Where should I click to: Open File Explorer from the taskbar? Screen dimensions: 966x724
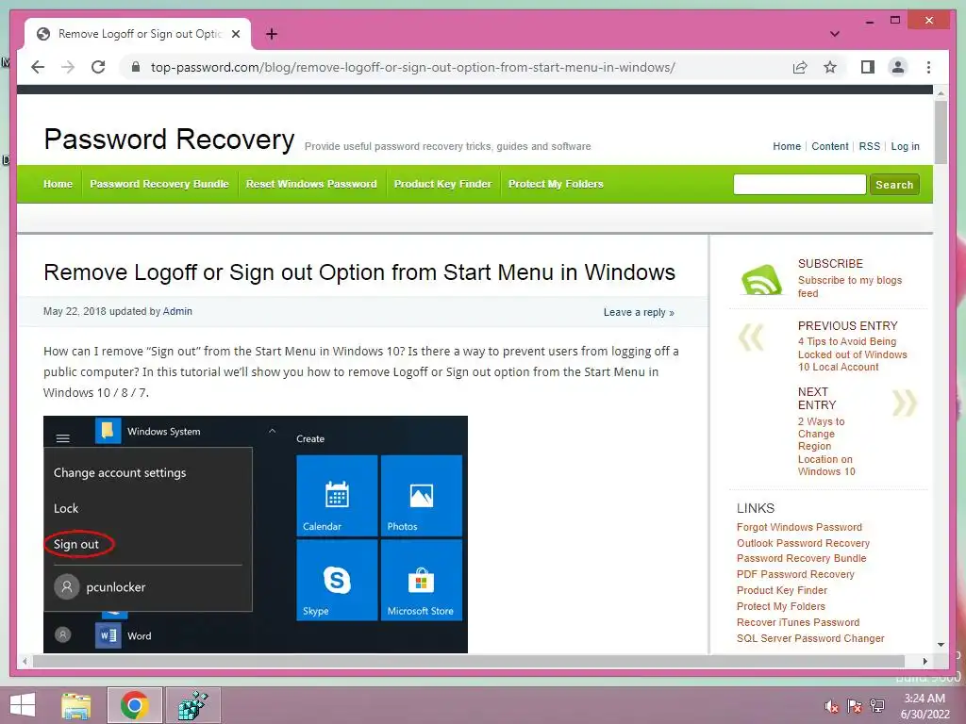pos(75,705)
